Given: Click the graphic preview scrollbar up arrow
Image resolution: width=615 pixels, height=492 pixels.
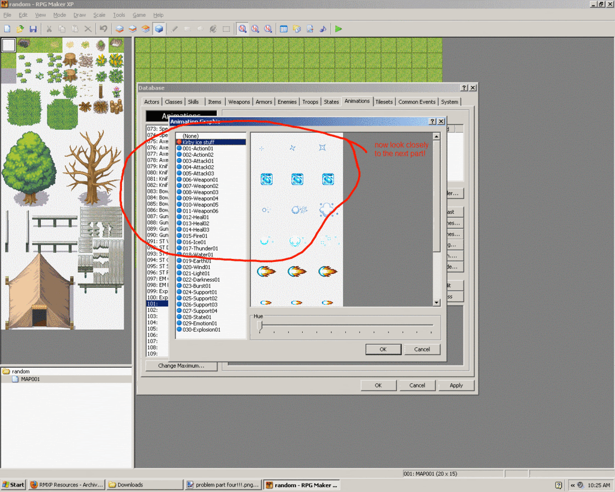Looking at the screenshot, I should pos(437,136).
